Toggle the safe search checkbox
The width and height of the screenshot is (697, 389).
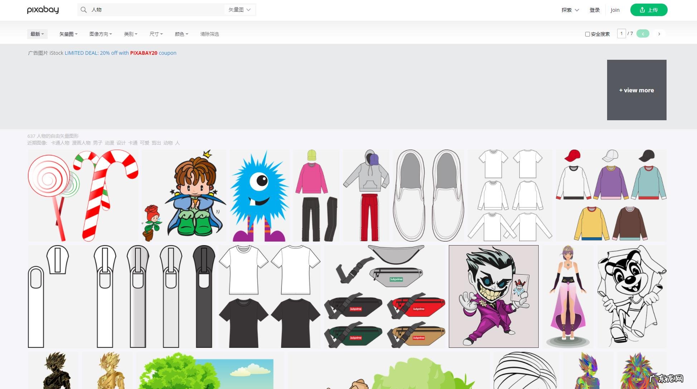point(587,34)
